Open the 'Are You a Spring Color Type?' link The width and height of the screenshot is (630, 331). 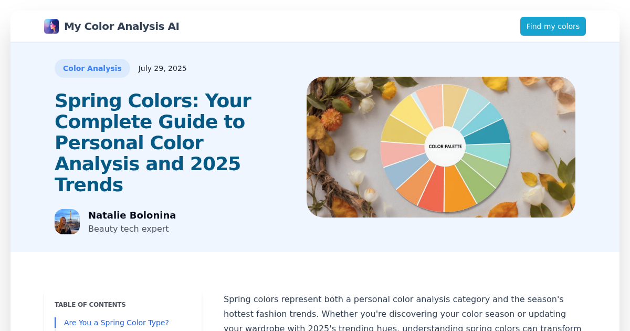pyautogui.click(x=116, y=323)
